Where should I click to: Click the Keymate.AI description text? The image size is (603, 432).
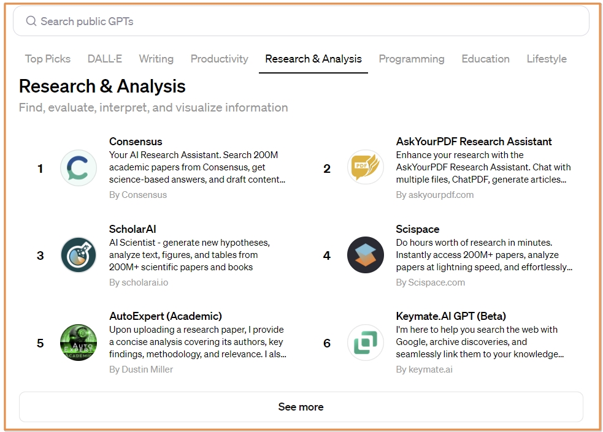pos(480,342)
